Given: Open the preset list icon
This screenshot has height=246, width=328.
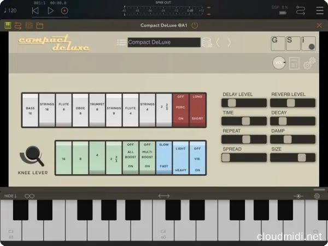Looking at the screenshot, I should [121, 42].
